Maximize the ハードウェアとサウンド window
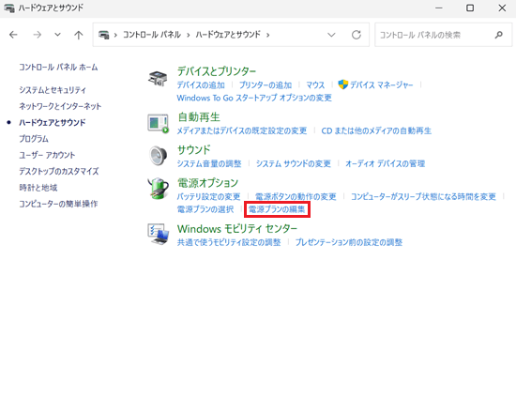This screenshot has height=398, width=516. point(470,8)
